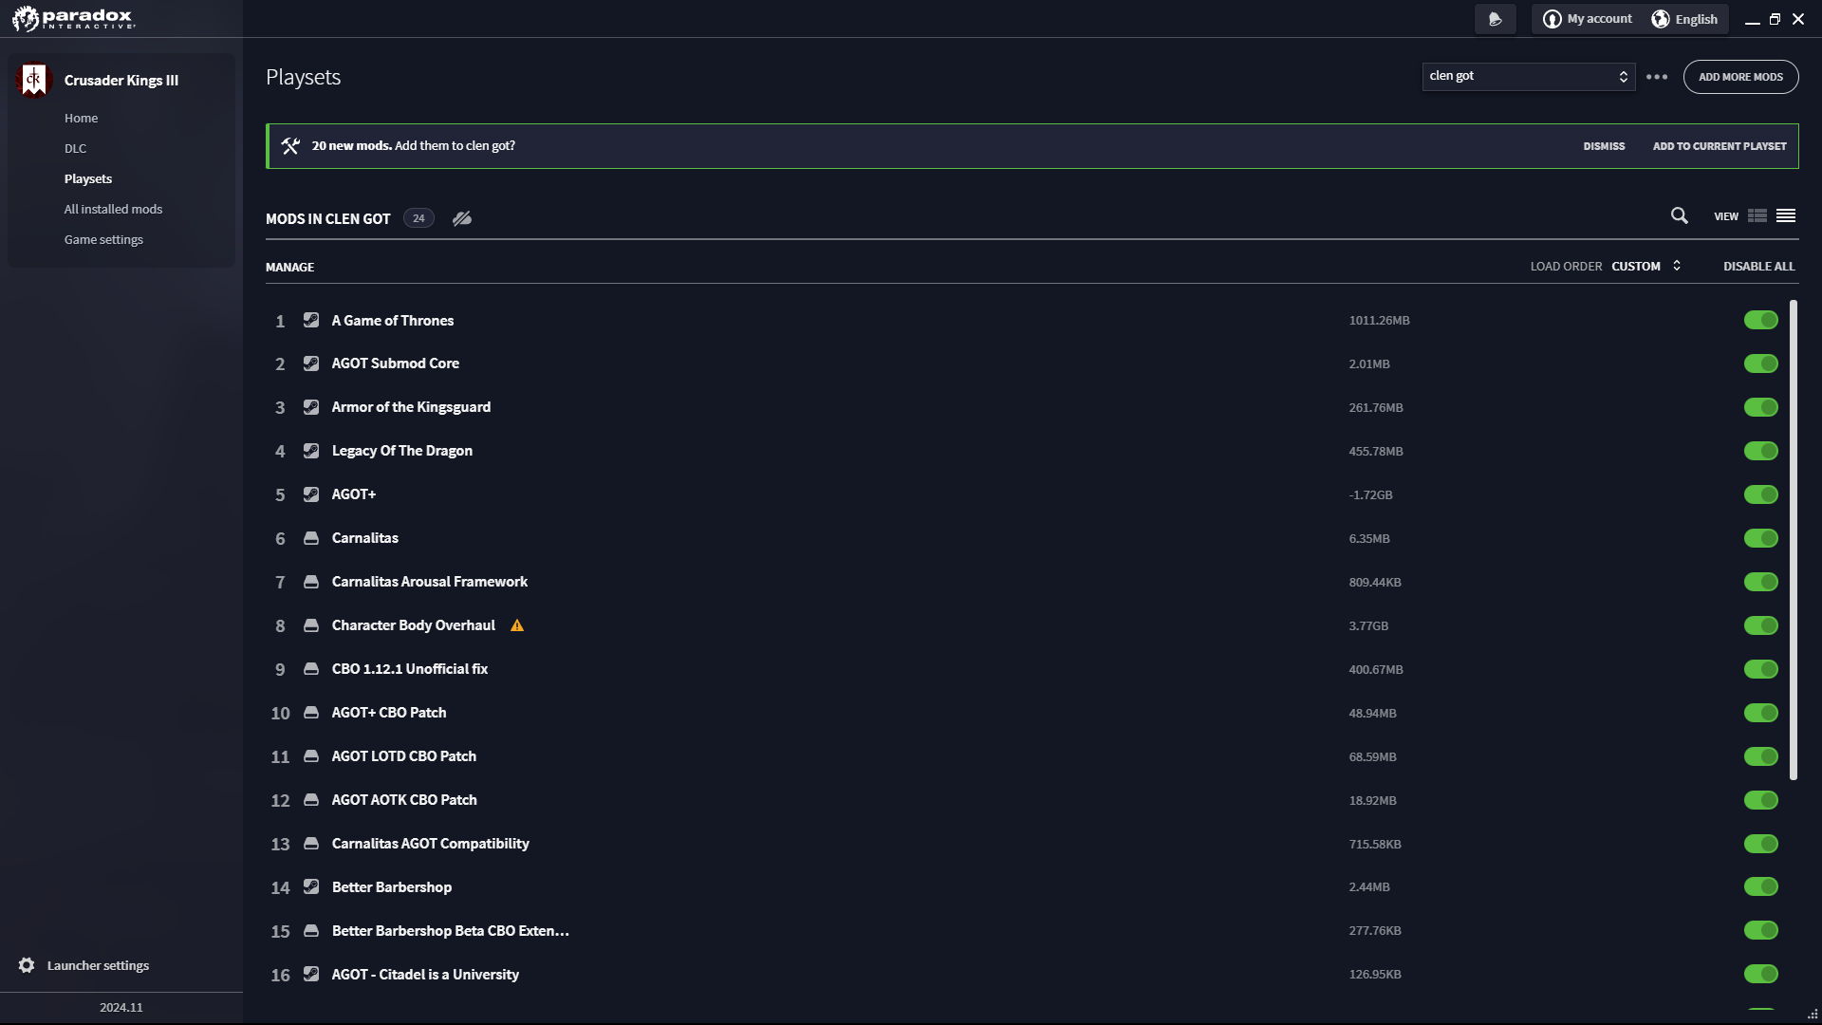Click ADD TO CURRENT PLAYSET

[x=1720, y=146]
